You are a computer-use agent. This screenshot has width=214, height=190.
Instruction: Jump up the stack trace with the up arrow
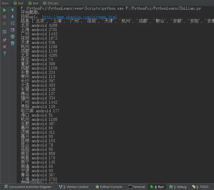(13, 10)
